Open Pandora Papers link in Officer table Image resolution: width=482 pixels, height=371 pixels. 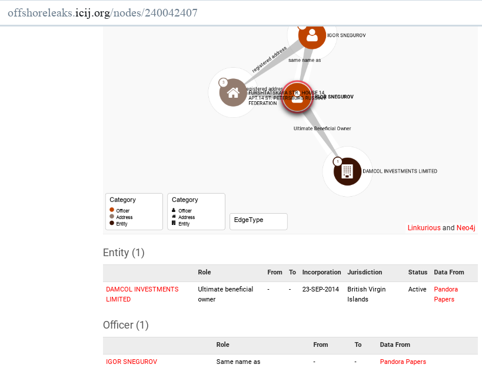(403, 362)
